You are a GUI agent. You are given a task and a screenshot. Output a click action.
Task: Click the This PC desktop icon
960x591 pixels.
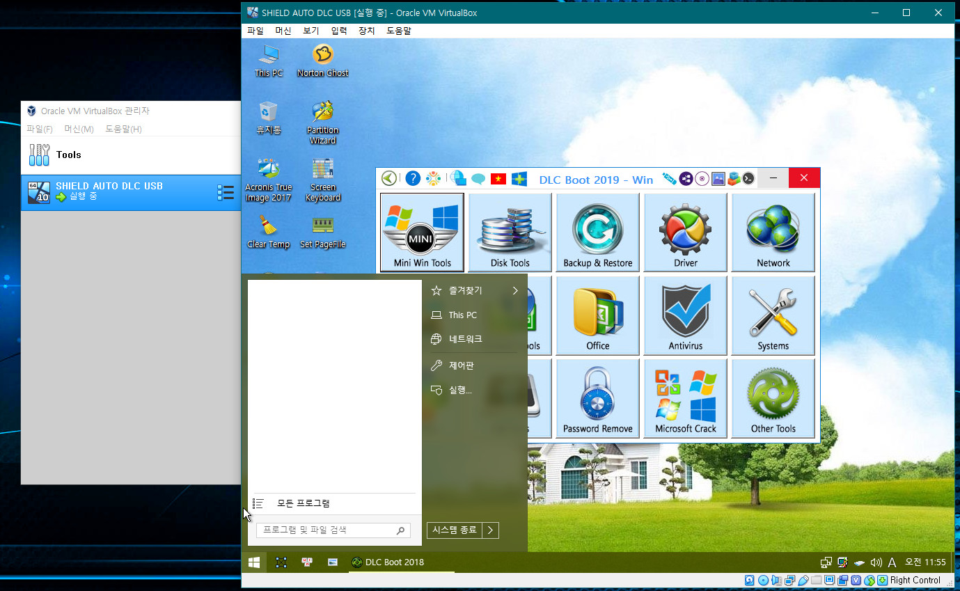[268, 61]
